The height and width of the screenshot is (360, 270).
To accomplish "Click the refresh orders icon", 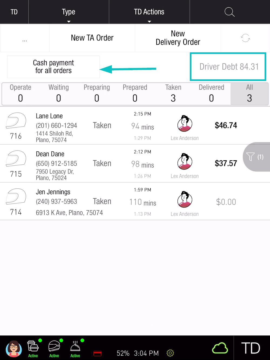I will click(245, 38).
